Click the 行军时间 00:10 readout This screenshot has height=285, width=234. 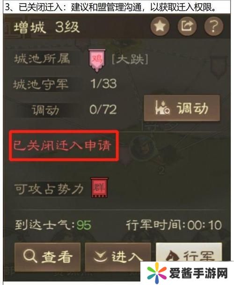[x=174, y=225]
